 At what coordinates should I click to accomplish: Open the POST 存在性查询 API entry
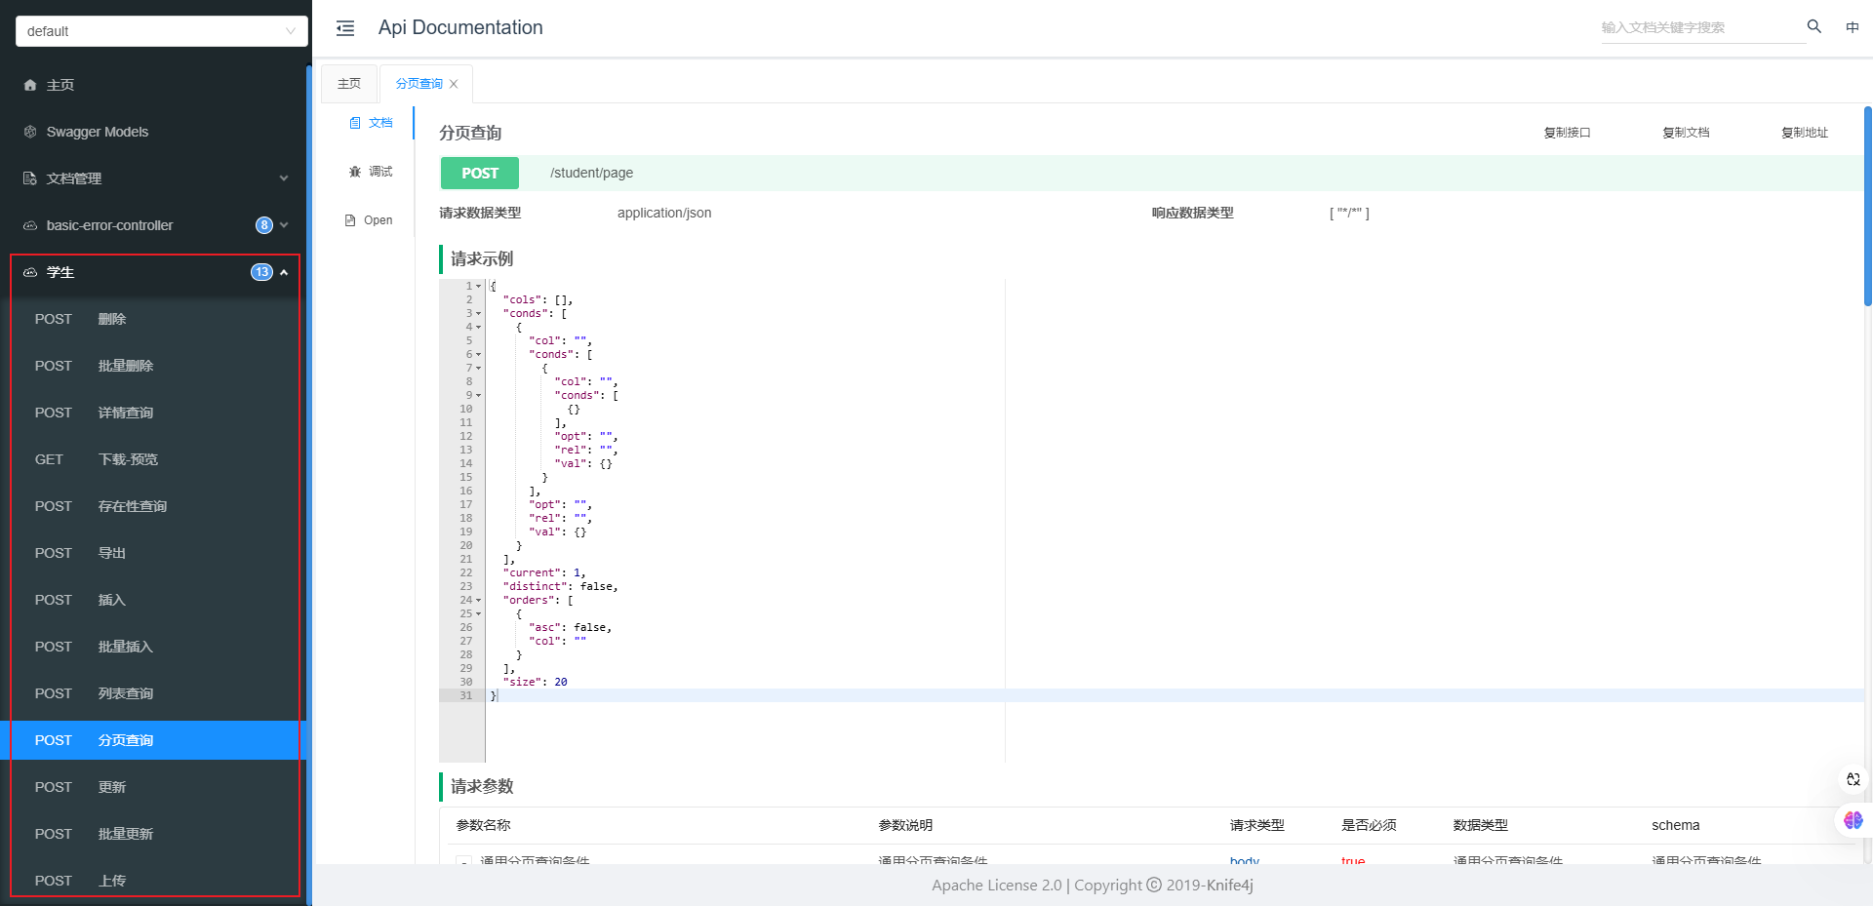click(x=153, y=506)
